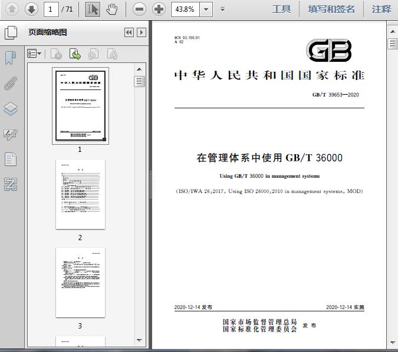Click the rotate pages clockwise icon
398x352 pixels.
(112, 54)
